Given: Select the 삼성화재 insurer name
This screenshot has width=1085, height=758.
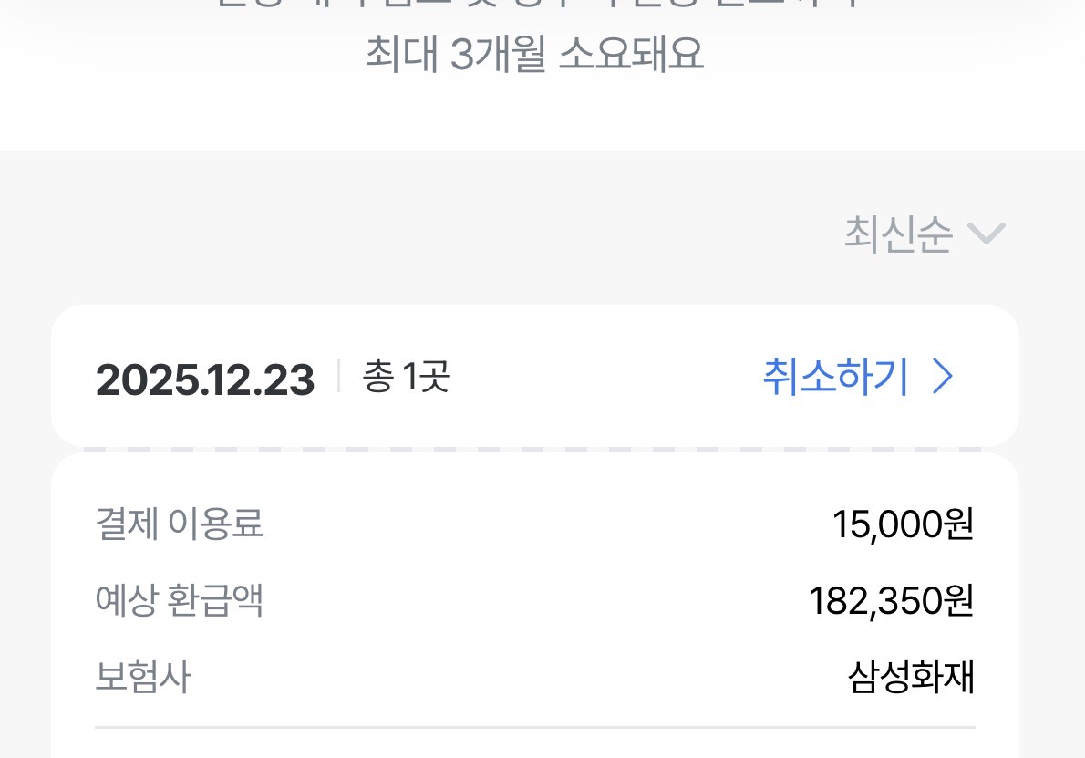Looking at the screenshot, I should [911, 678].
